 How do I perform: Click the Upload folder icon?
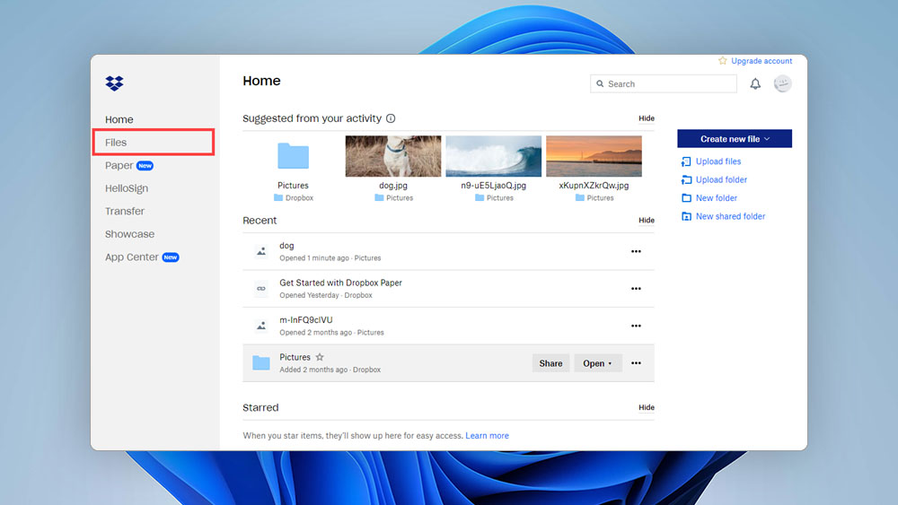(x=686, y=179)
